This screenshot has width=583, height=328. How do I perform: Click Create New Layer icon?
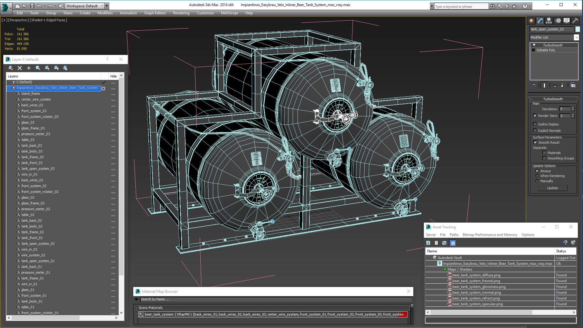[11, 68]
